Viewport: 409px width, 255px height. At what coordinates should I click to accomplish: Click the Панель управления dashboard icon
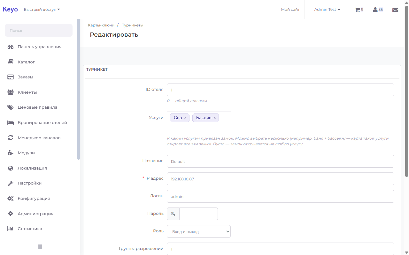coord(11,47)
